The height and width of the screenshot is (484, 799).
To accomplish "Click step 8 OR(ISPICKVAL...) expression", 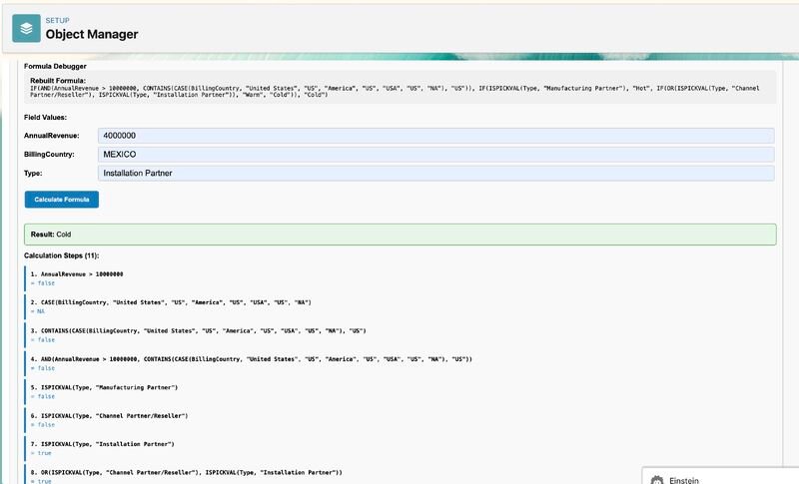I will (187, 473).
